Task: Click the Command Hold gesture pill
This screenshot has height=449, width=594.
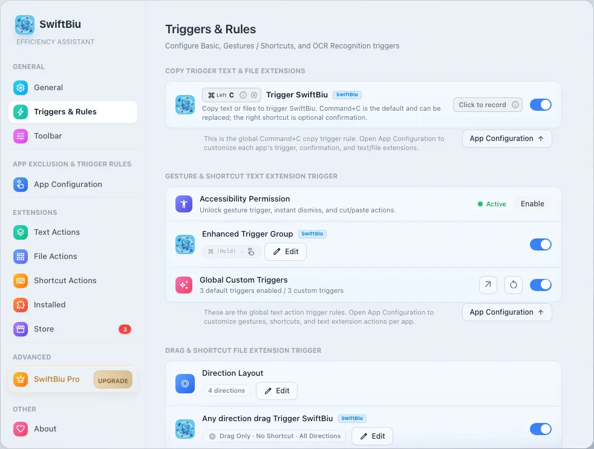Action: click(x=231, y=252)
